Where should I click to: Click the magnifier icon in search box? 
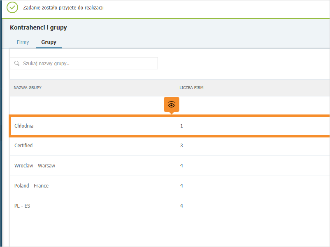coord(17,63)
